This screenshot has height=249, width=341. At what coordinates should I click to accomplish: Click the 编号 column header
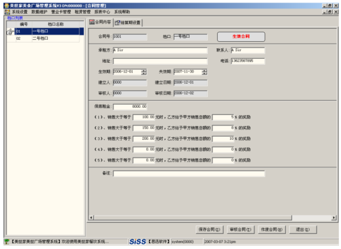click(x=24, y=24)
